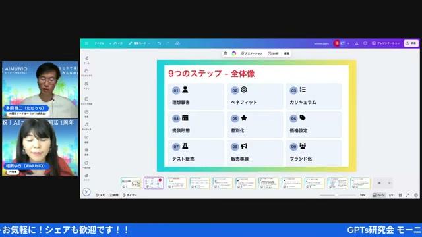Click the target icon in card 02

244,90
